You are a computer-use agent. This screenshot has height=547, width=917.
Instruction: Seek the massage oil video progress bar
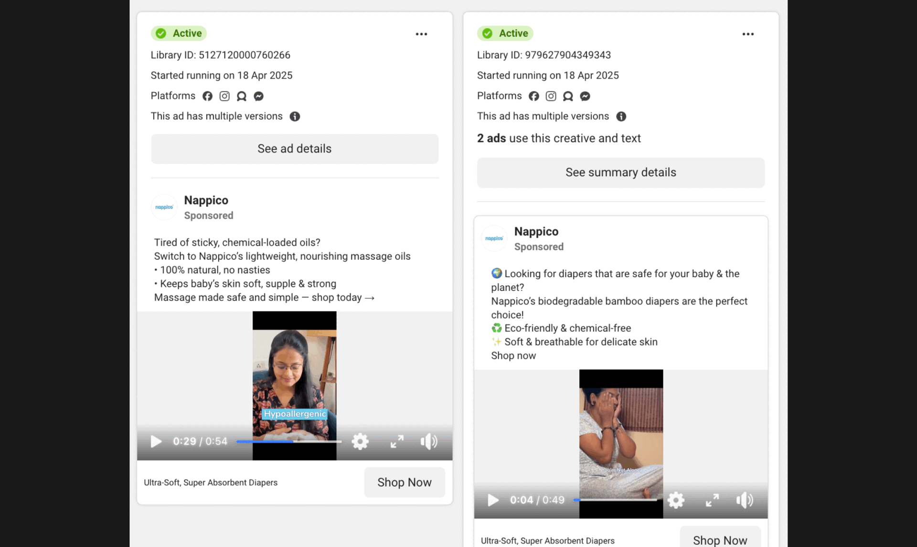(x=289, y=441)
